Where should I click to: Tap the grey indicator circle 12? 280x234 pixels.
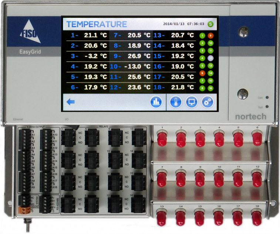210,58
